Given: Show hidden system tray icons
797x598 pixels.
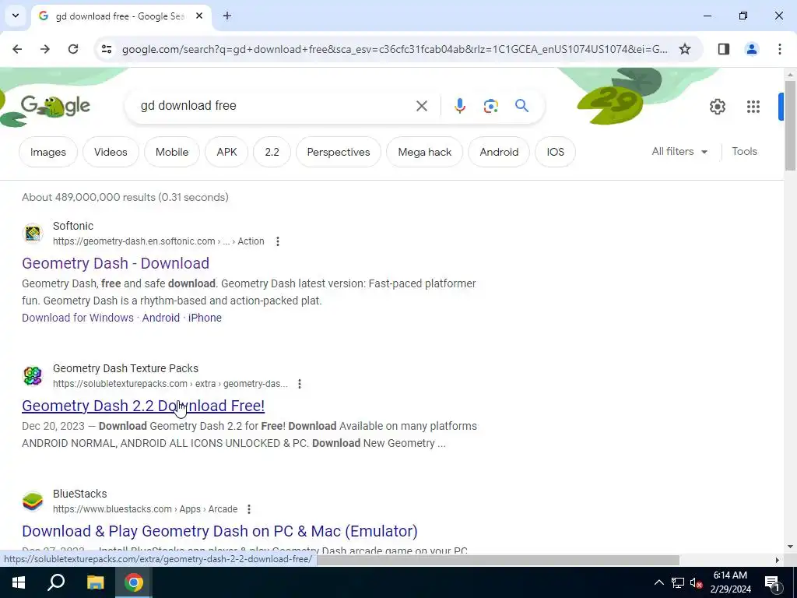Looking at the screenshot, I should pos(658,582).
